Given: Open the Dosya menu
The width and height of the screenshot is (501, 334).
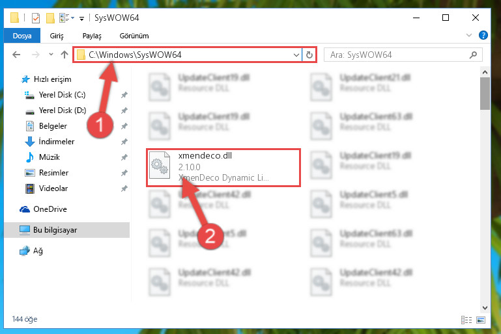Looking at the screenshot, I should [x=22, y=35].
